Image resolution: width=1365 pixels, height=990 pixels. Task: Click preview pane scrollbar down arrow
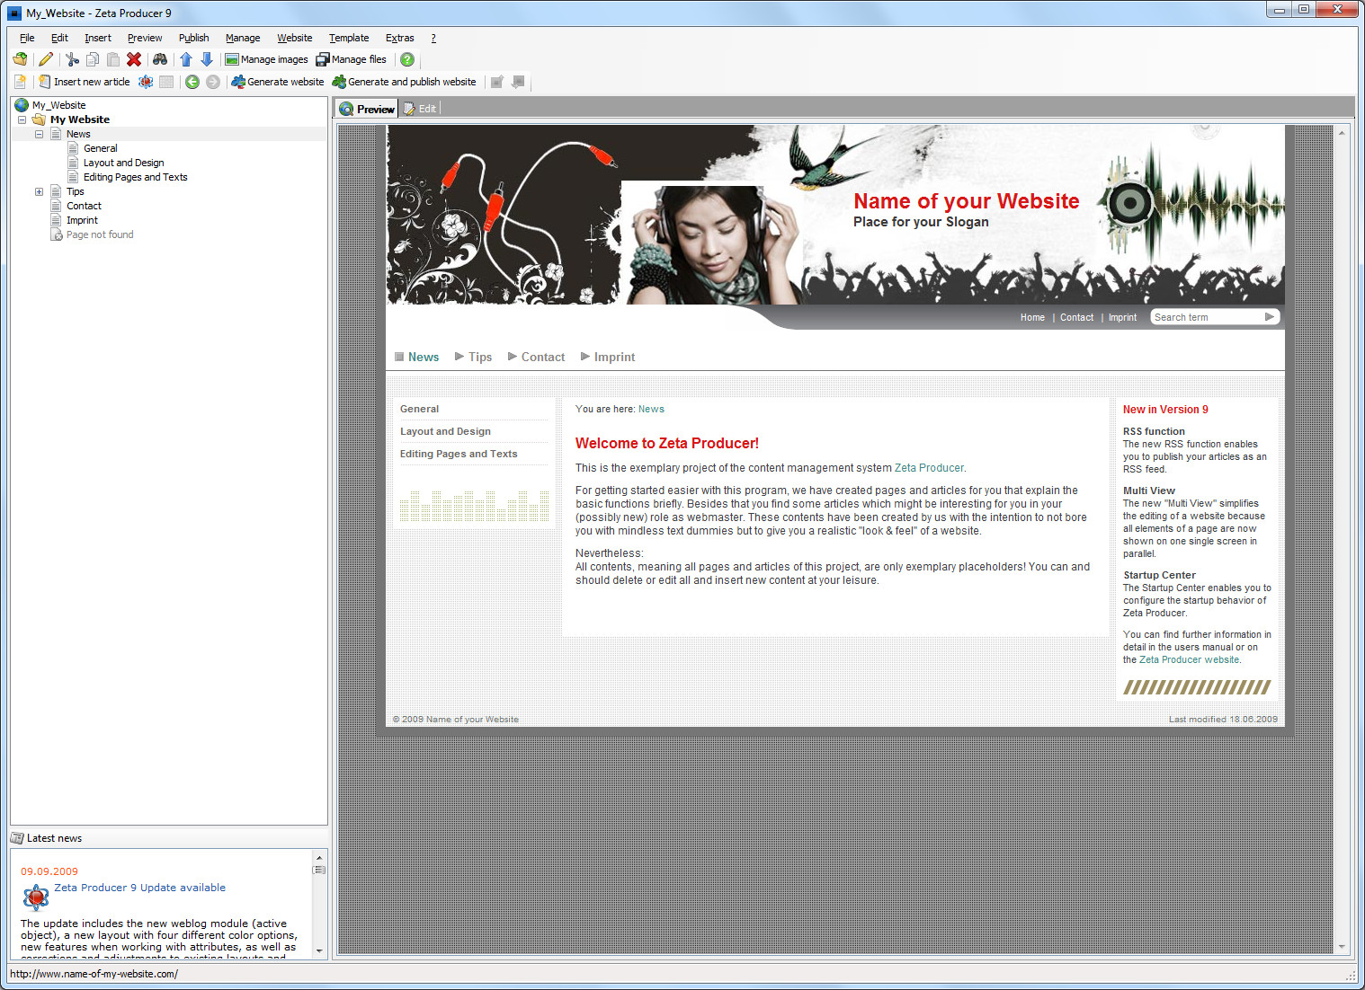point(1342,947)
